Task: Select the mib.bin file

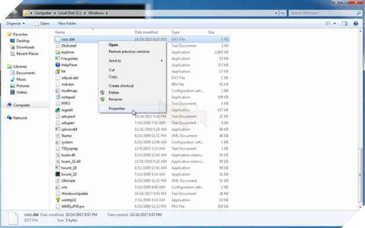Action: tap(68, 84)
